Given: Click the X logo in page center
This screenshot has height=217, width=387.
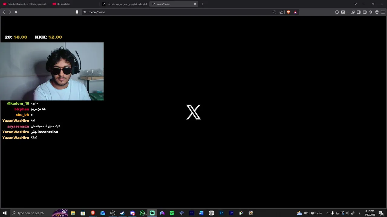Looking at the screenshot, I should [193, 112].
